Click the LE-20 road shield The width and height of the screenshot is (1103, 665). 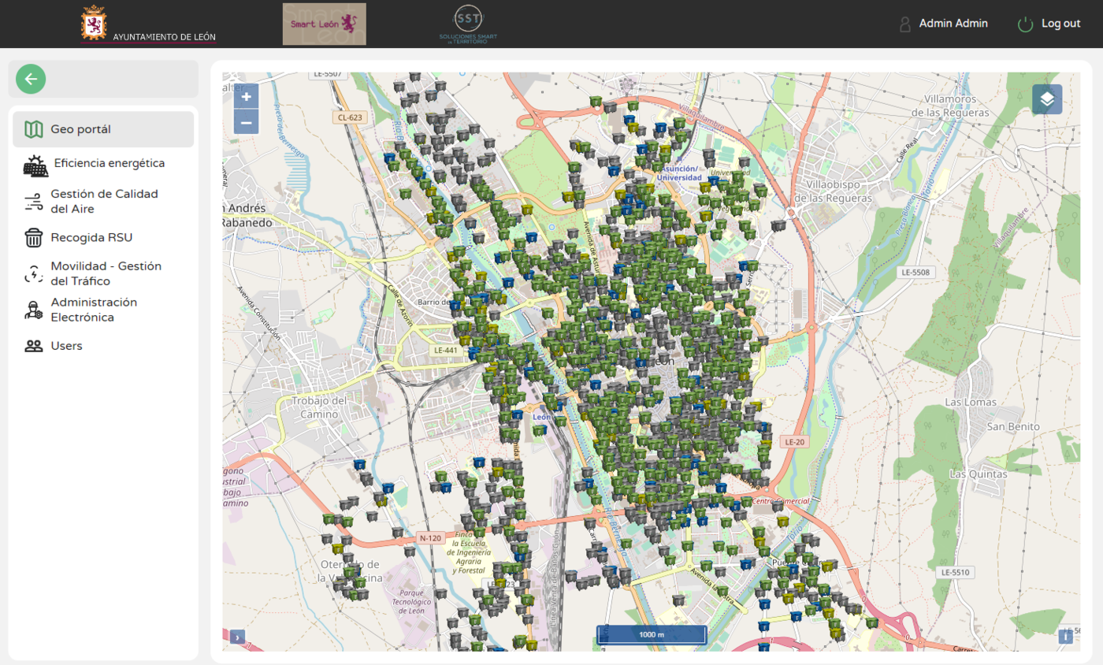coord(794,442)
